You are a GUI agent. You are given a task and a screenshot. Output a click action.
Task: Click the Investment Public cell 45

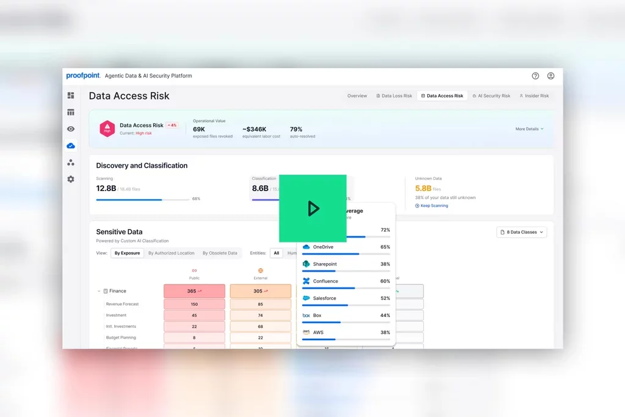pos(194,315)
